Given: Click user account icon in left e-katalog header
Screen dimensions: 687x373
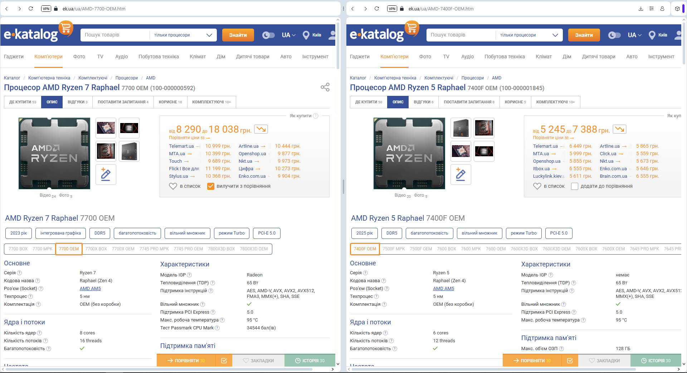Looking at the screenshot, I should tap(332, 35).
